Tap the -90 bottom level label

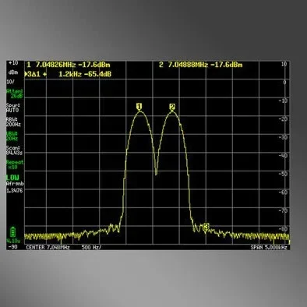click(12, 247)
